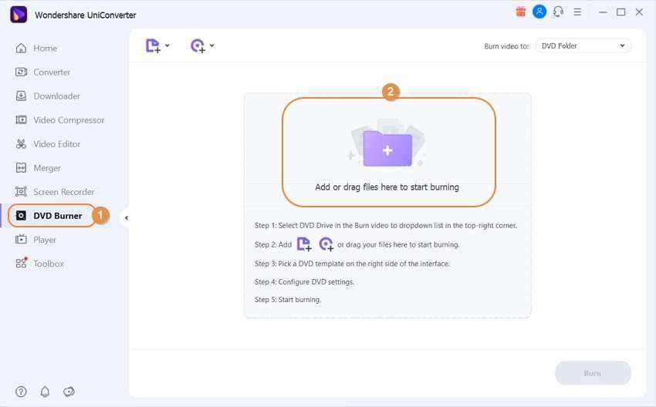Select DVD Burner in the sidebar

[57, 216]
